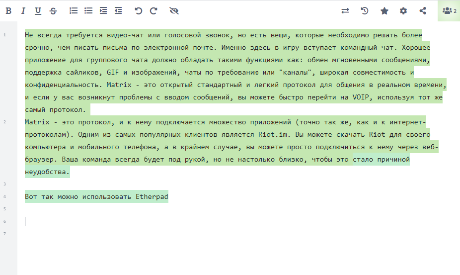Undo the last edit

(139, 11)
